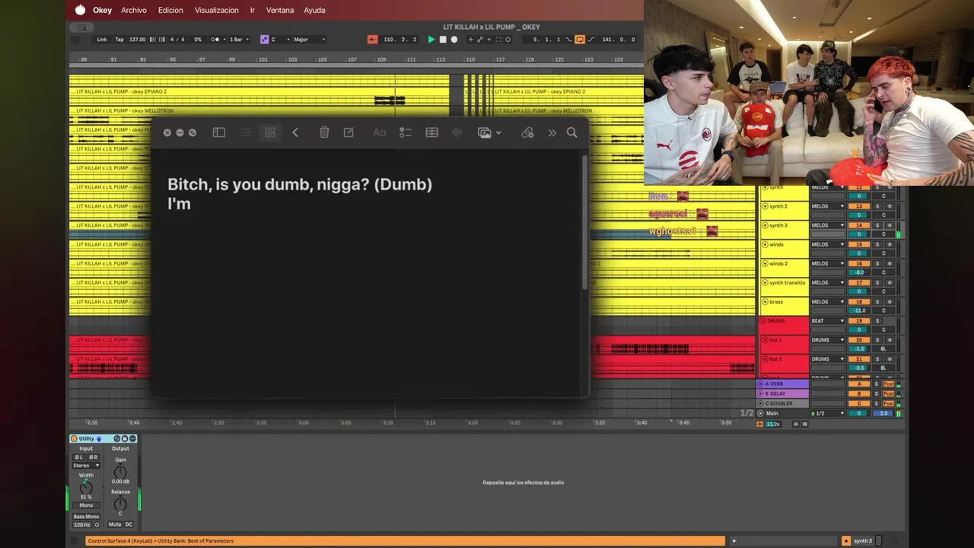
Task: Open the Ir menu
Action: pyautogui.click(x=253, y=10)
